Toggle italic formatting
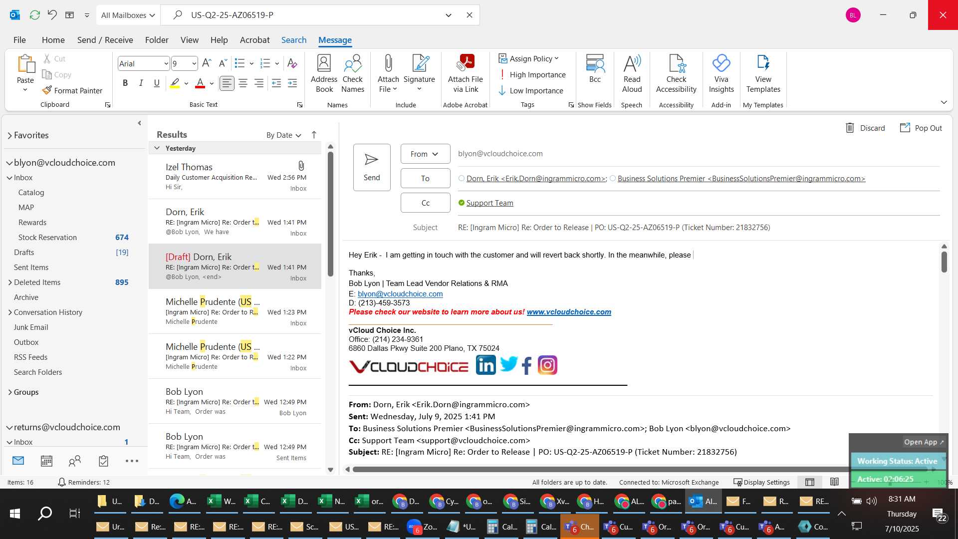 pos(141,83)
